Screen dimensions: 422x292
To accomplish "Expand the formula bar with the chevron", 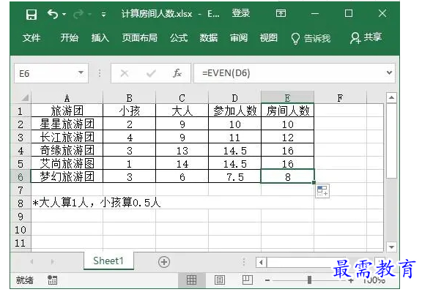I will (x=389, y=72).
